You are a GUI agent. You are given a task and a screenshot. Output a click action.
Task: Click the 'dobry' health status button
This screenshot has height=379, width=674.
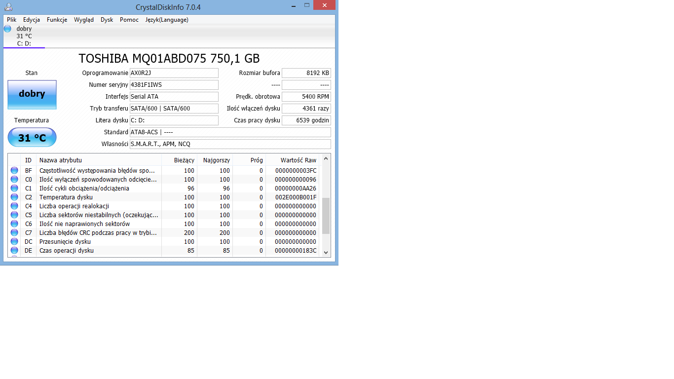tap(32, 94)
